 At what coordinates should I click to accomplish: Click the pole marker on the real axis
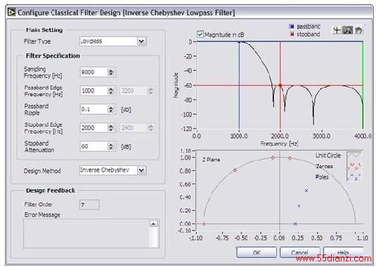[x=295, y=224]
